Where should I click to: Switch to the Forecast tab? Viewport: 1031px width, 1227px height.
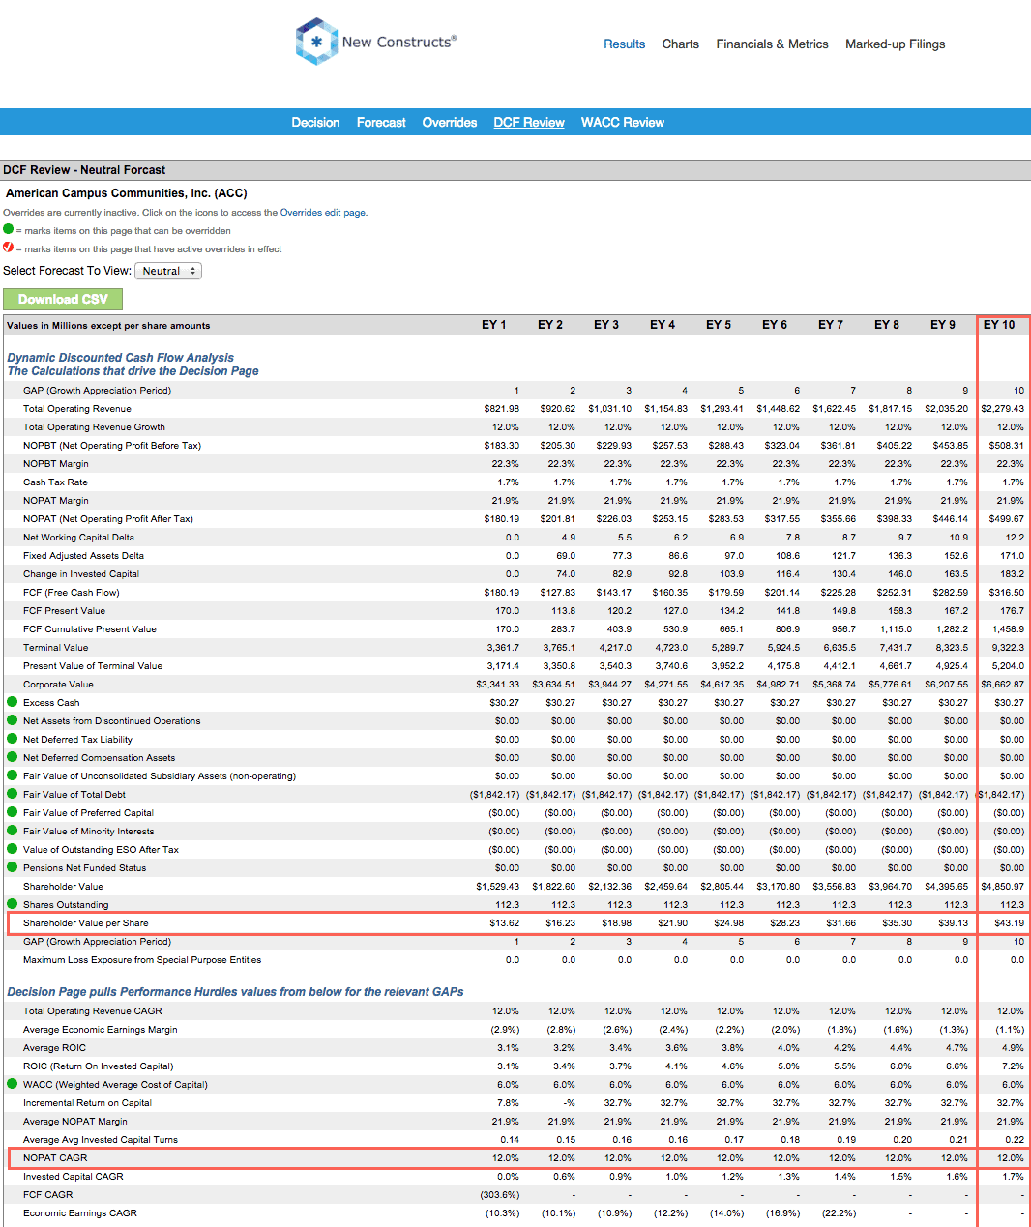pyautogui.click(x=380, y=122)
